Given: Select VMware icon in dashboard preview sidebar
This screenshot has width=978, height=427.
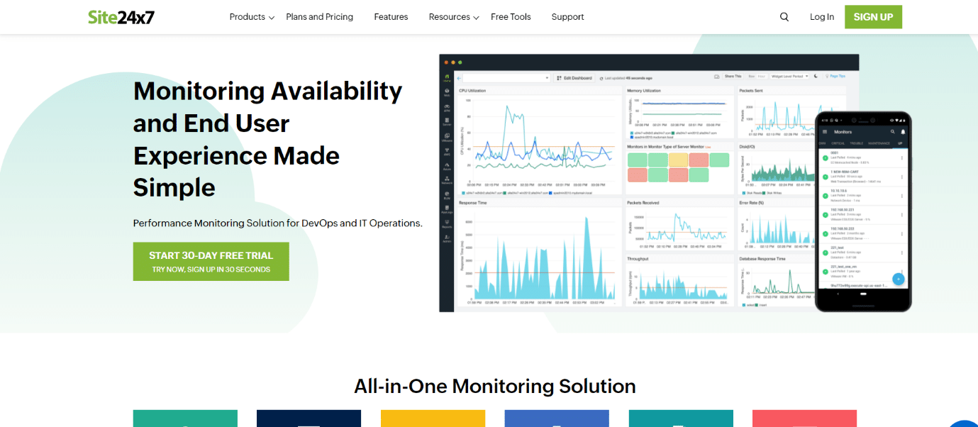Looking at the screenshot, I should pos(447,137).
